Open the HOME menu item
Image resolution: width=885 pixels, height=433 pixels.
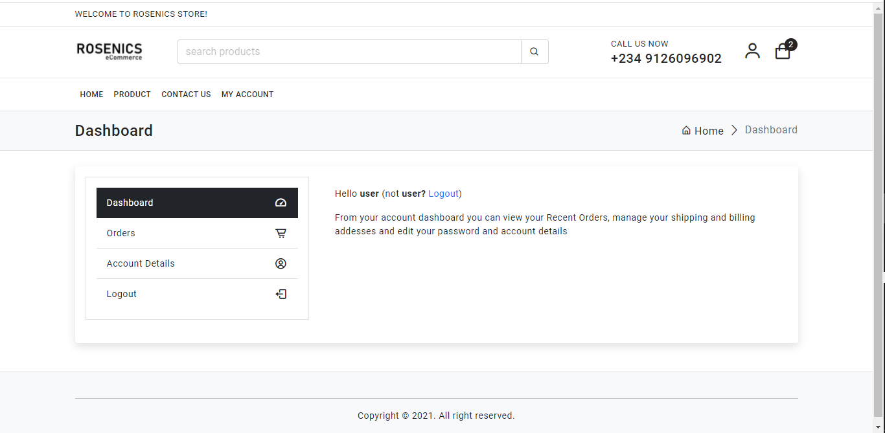pos(91,94)
